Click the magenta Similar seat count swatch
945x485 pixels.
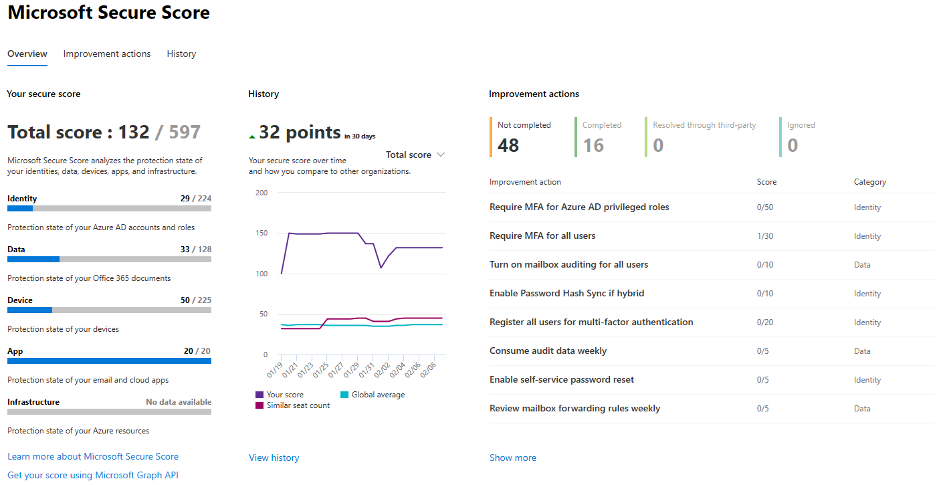pos(259,405)
